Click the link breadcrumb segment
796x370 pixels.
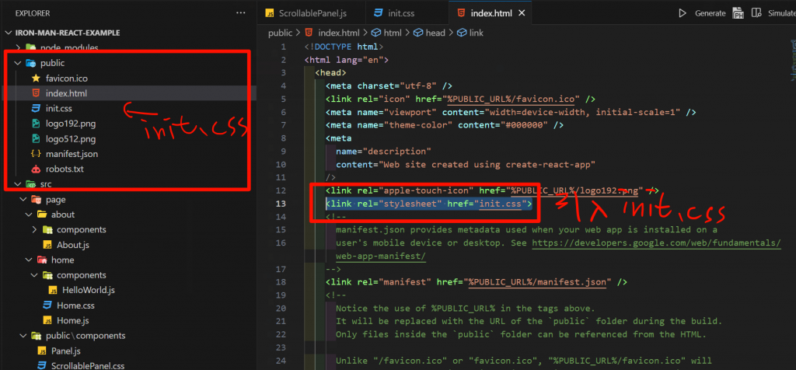point(477,33)
